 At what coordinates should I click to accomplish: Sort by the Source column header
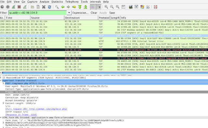click(x=47, y=18)
